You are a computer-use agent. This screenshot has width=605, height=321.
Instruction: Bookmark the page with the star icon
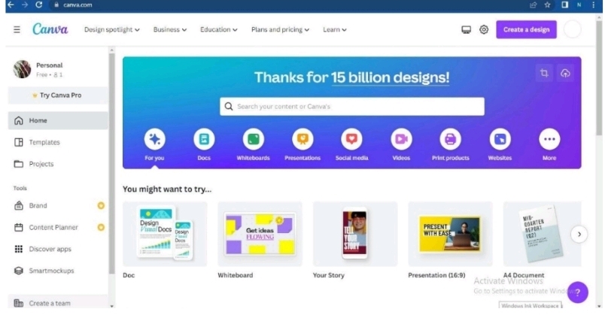tap(548, 5)
